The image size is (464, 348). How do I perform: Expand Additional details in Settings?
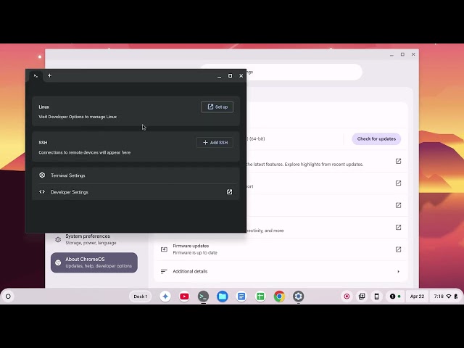tap(281, 271)
